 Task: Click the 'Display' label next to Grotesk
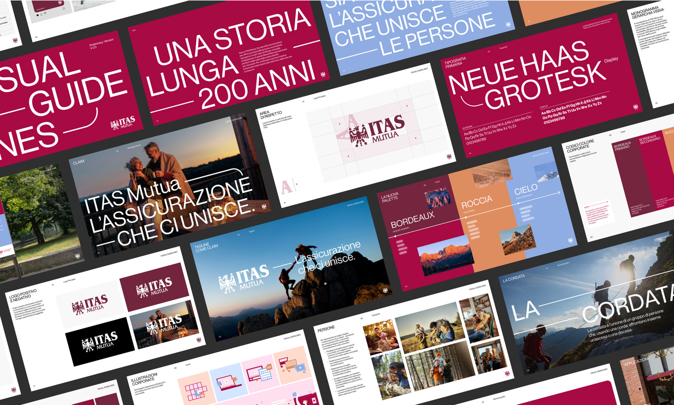[611, 60]
